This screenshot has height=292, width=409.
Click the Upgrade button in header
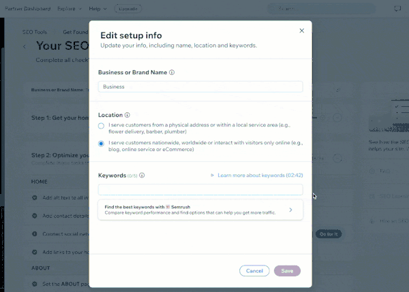(x=128, y=9)
